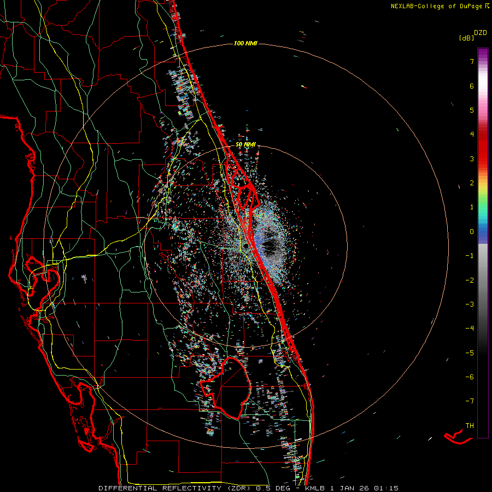Click the -2 dB scale label
Viewport: 492px width, 492px height.
pos(470,280)
